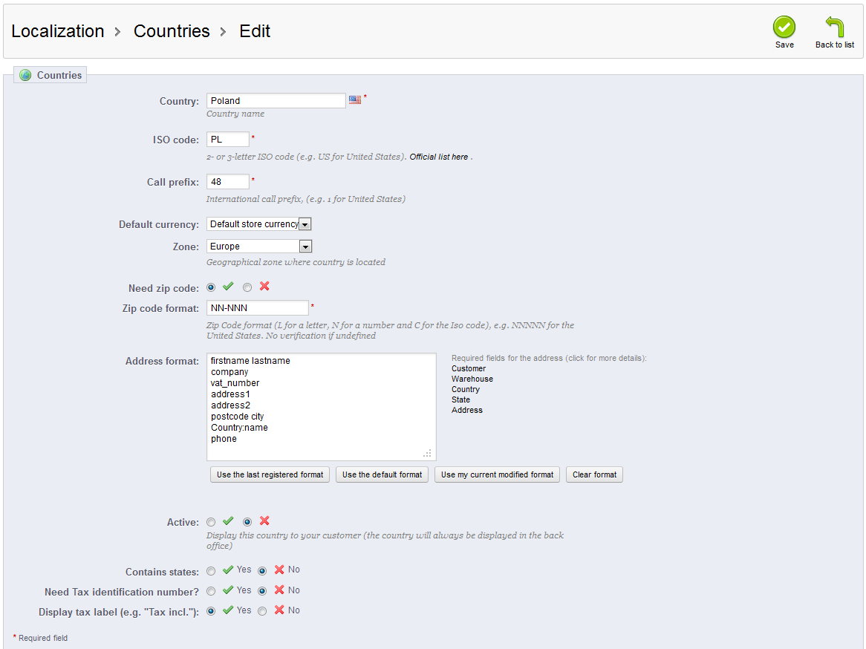Image resolution: width=866 pixels, height=649 pixels.
Task: Click the language flag icon beside Country field
Action: tap(355, 100)
